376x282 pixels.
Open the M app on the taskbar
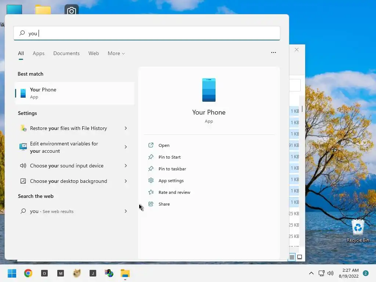click(61, 273)
